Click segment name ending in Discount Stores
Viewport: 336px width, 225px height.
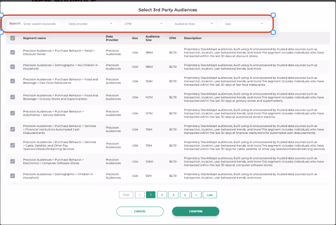click(x=59, y=52)
